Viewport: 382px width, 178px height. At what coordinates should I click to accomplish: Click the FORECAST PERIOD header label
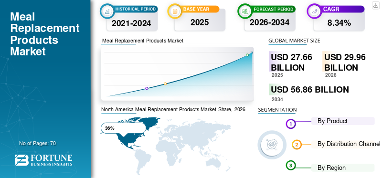point(273,9)
